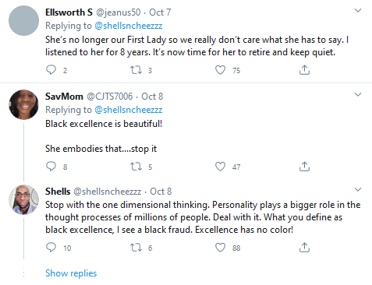Reply to SavMom's tweet
The image size is (372, 285).
pyautogui.click(x=51, y=167)
